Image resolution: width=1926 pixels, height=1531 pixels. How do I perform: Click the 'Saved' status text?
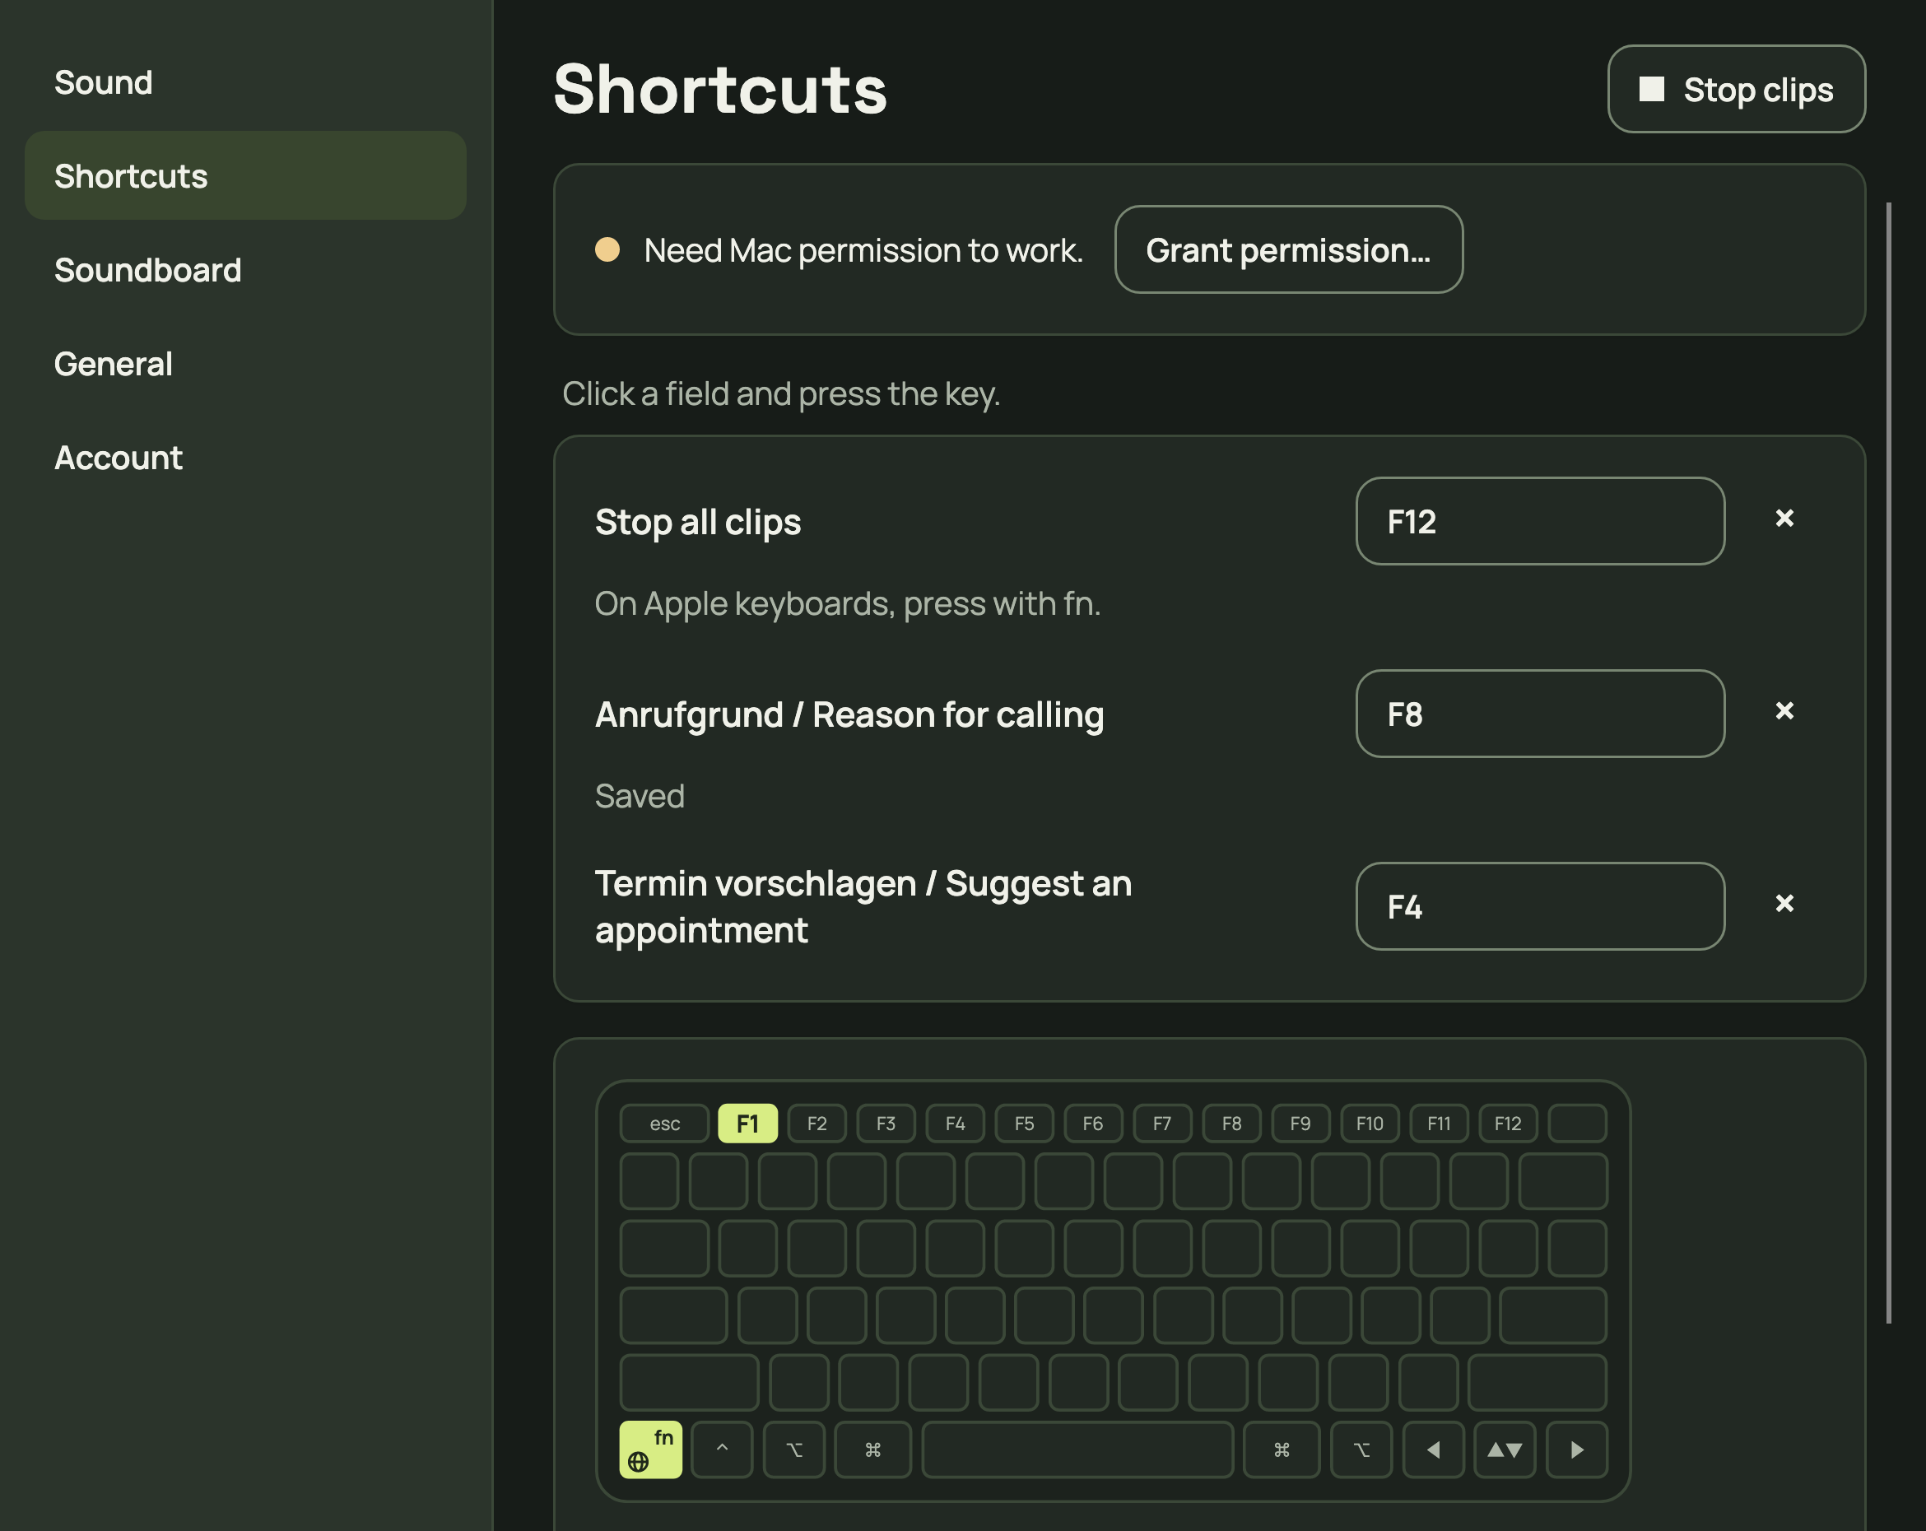pos(640,796)
